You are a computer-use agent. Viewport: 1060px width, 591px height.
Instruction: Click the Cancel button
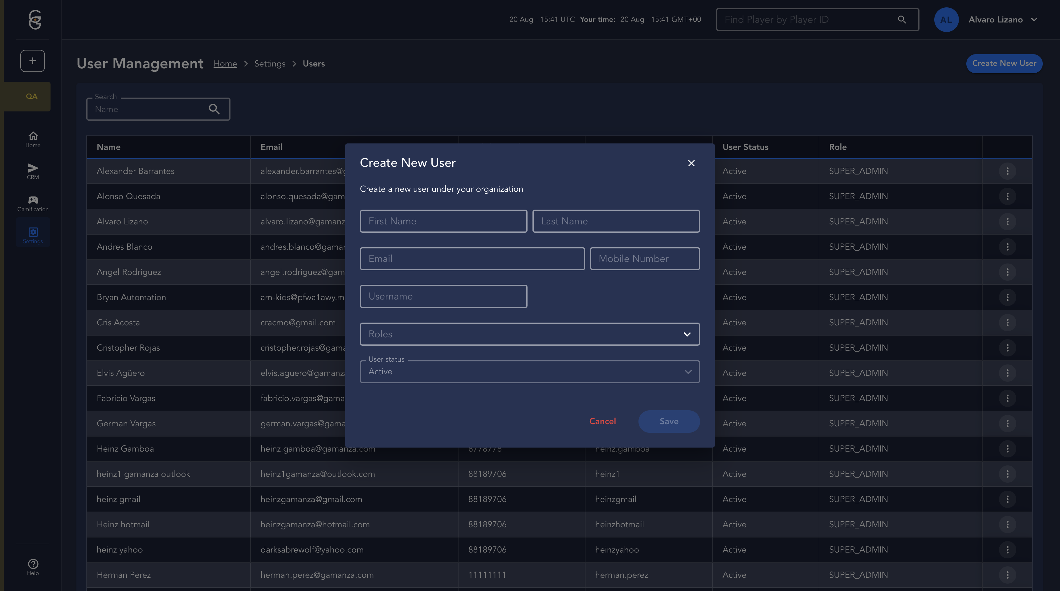tap(602, 421)
